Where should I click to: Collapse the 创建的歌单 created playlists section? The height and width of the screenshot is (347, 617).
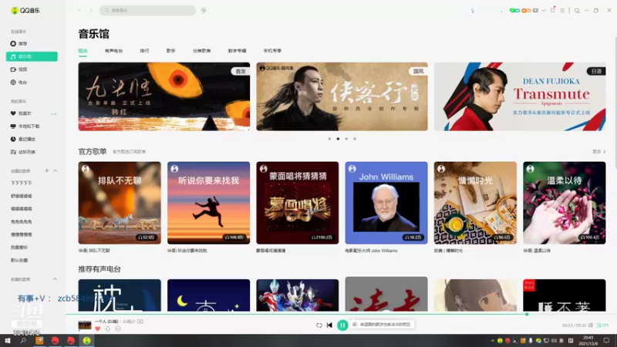pos(55,170)
